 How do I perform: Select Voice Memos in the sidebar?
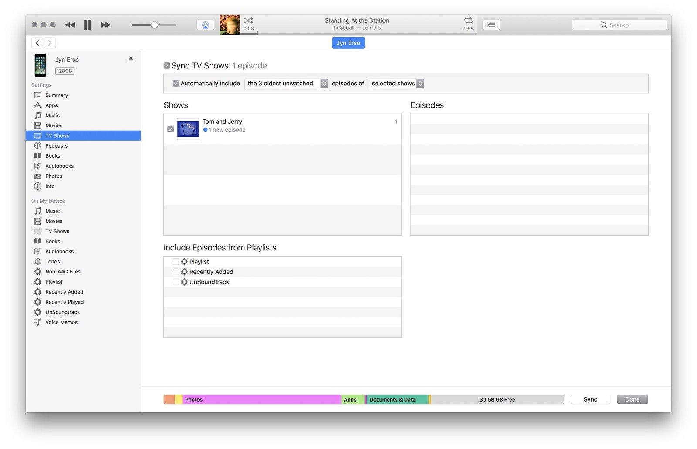click(x=61, y=322)
